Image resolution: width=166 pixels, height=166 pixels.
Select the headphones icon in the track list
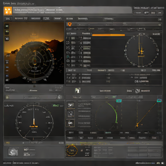pos(68,61)
